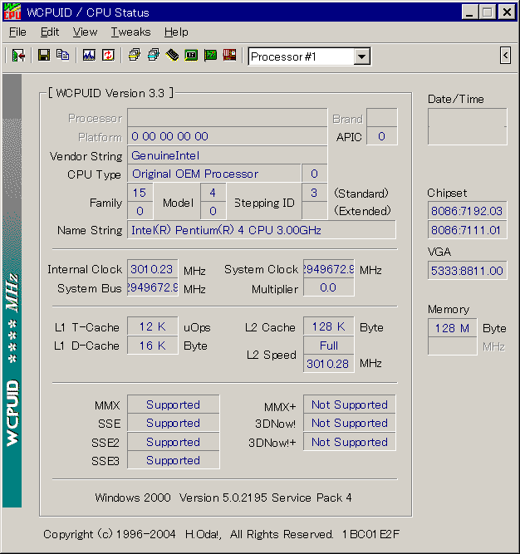Click the L1 D-Cache 16 K value

pos(152,346)
